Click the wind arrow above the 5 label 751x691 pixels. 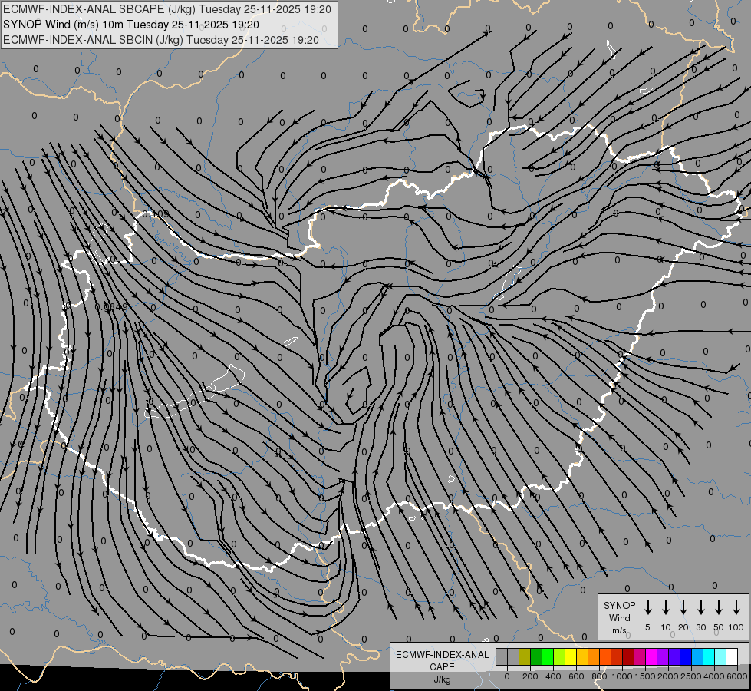coord(647,607)
